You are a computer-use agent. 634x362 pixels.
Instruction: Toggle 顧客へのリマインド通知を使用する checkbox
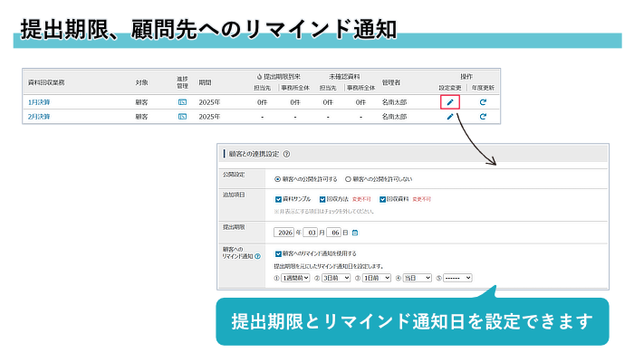tap(278, 253)
